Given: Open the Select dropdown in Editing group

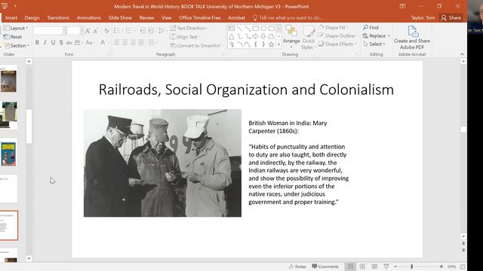Looking at the screenshot, I should pos(374,44).
